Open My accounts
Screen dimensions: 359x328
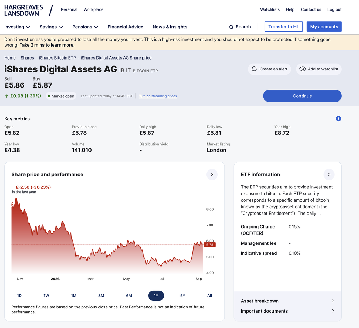coord(324,27)
